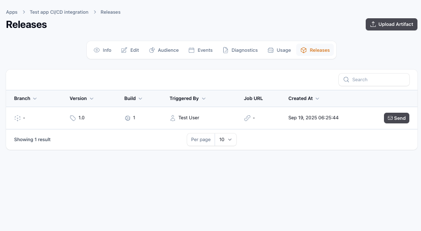
Task: Click the magnifier icon in the search box
Action: coord(346,80)
